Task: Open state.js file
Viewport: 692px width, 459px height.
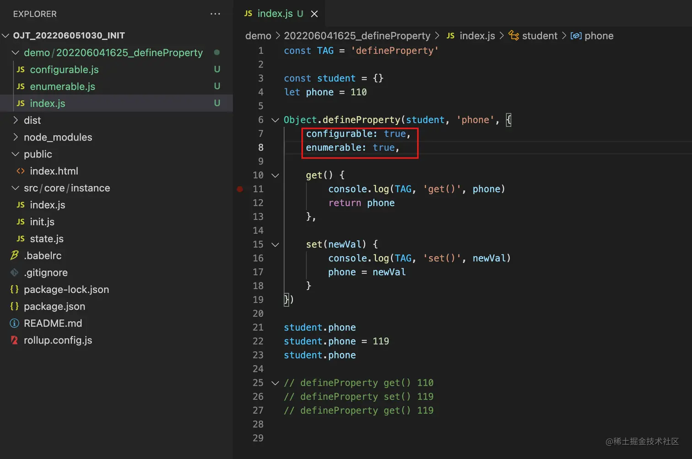Action: coord(116,239)
